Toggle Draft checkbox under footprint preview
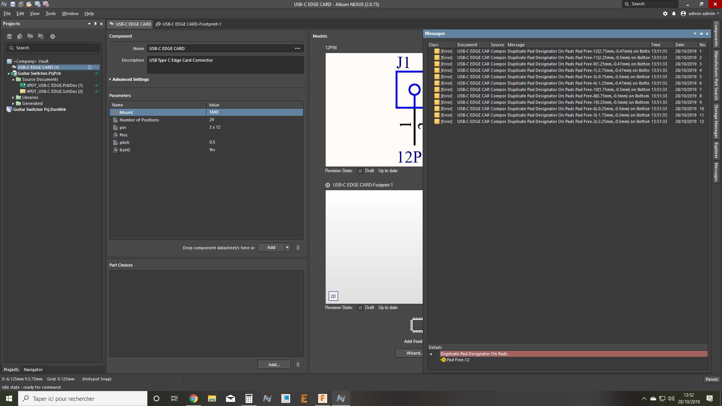The width and height of the screenshot is (722, 406). (x=360, y=308)
